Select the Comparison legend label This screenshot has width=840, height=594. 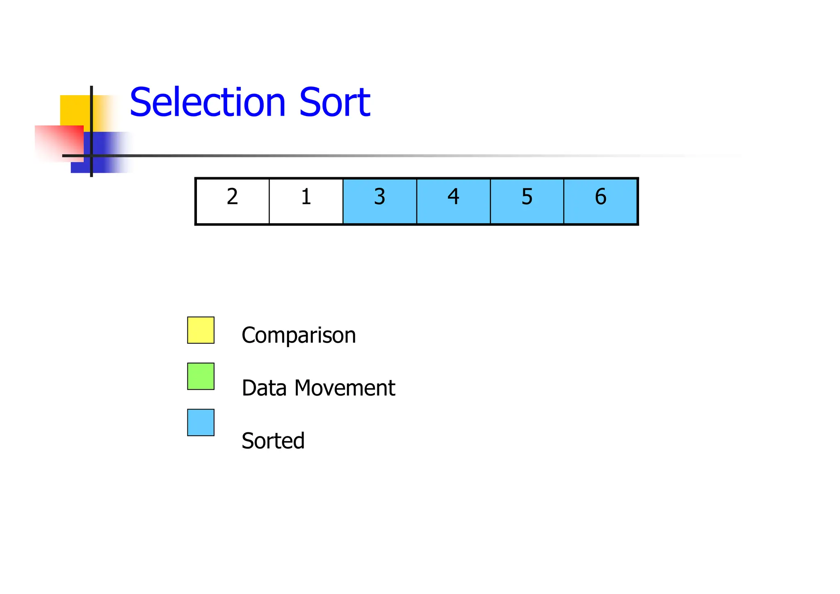pos(299,335)
